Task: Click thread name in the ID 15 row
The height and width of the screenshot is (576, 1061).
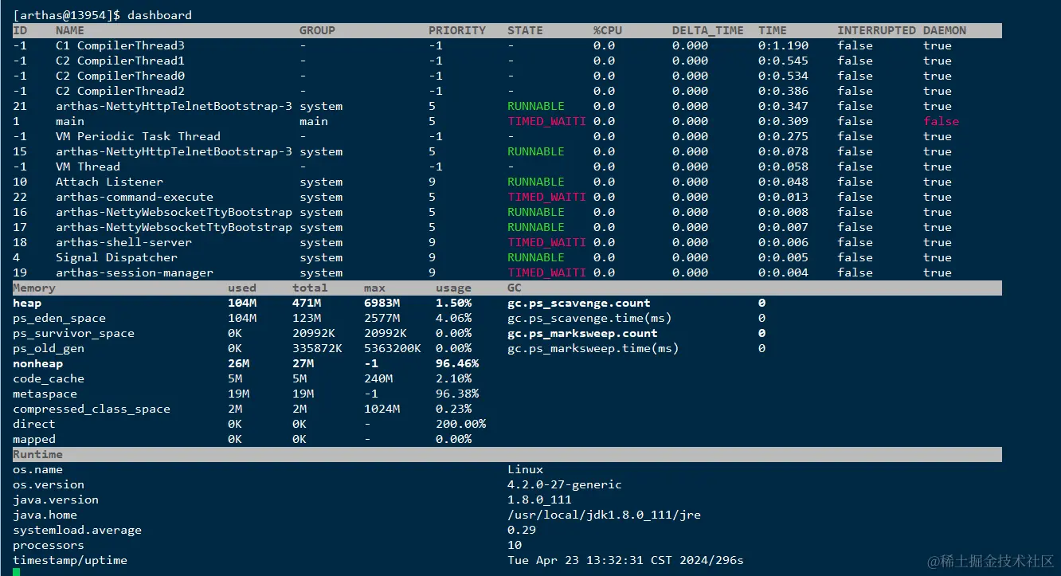Action: [x=174, y=151]
